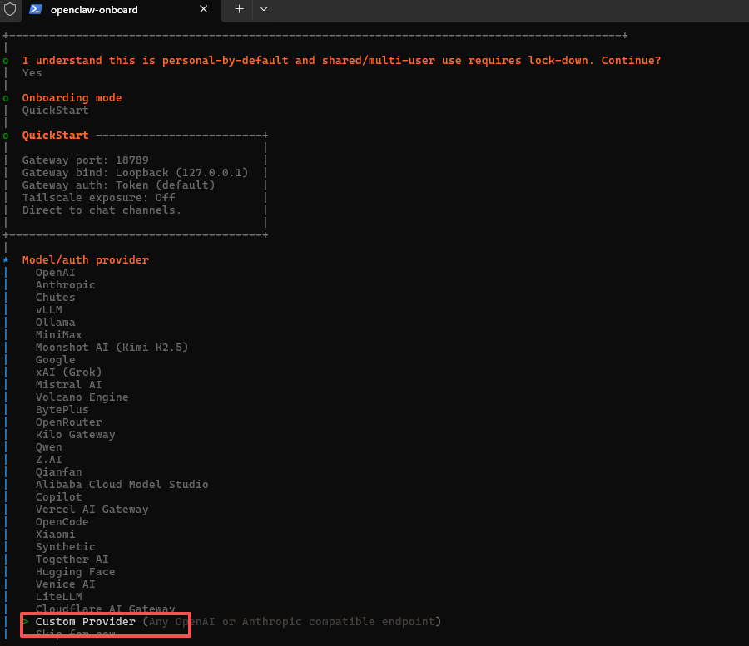749x646 pixels.
Task: Choose Ollama as model provider
Action: tap(55, 322)
